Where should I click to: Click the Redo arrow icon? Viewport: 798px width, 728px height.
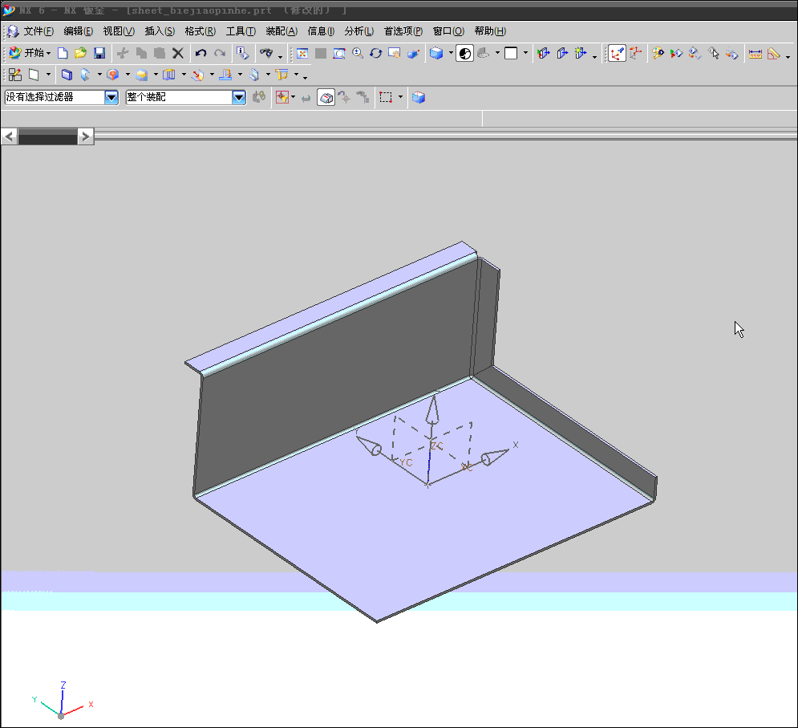point(220,53)
